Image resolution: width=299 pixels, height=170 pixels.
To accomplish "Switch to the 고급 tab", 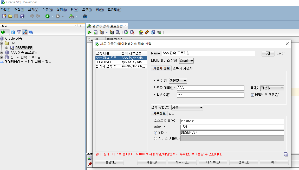I will pyautogui.click(x=171, y=113).
